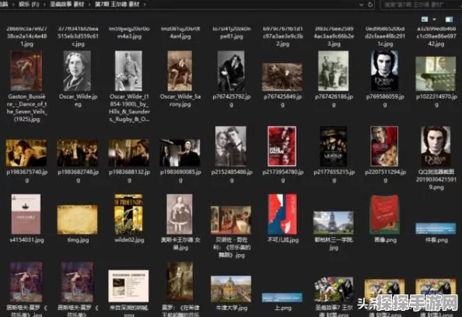Select the Gaston Bussière Dance of the Seven Veils thumbnail

pyautogui.click(x=26, y=71)
